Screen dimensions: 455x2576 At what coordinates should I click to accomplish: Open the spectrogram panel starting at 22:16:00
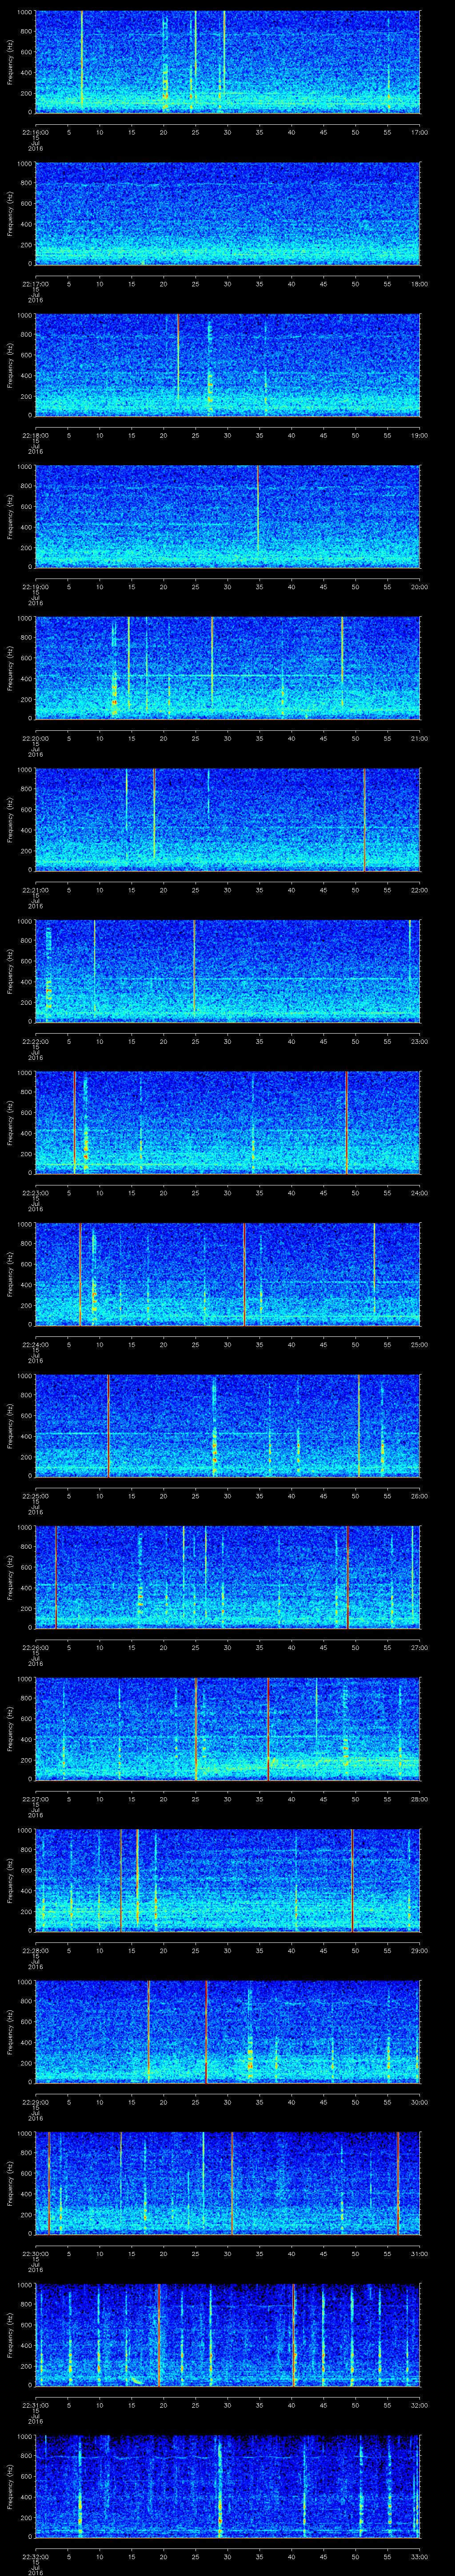[228, 62]
